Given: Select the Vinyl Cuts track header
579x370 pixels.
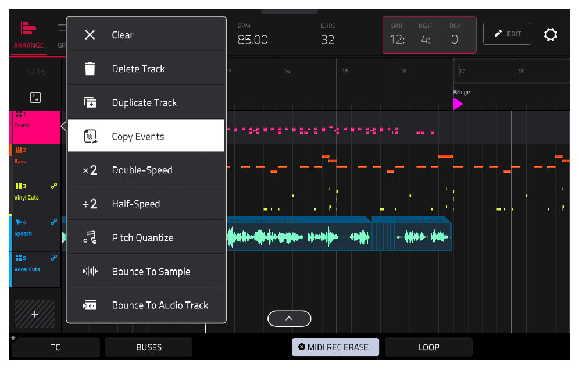Looking at the screenshot, I should point(35,198).
